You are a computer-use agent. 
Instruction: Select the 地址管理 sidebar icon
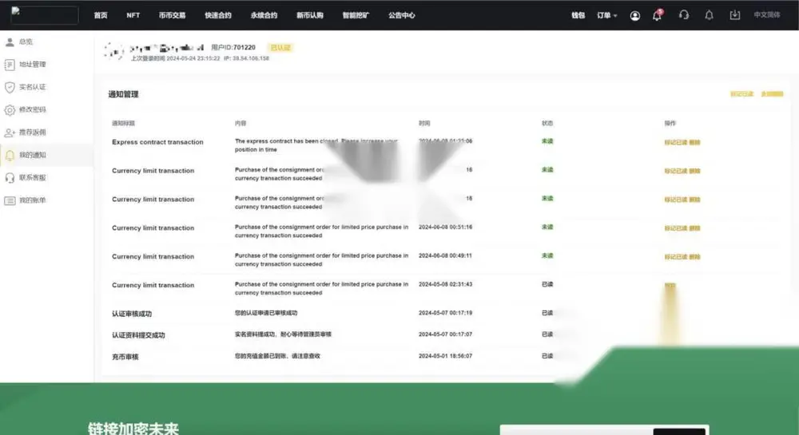click(10, 65)
